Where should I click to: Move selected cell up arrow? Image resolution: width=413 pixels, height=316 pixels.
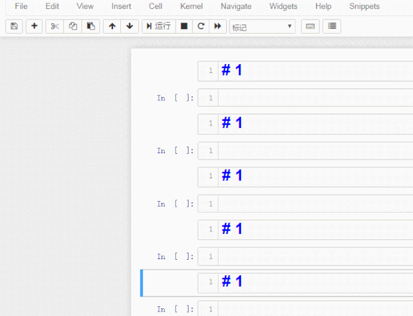coord(112,26)
